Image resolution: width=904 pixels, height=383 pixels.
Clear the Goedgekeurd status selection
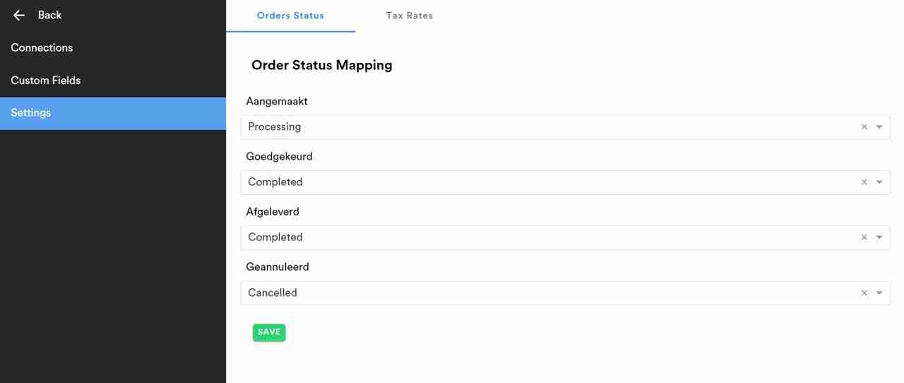click(x=864, y=182)
